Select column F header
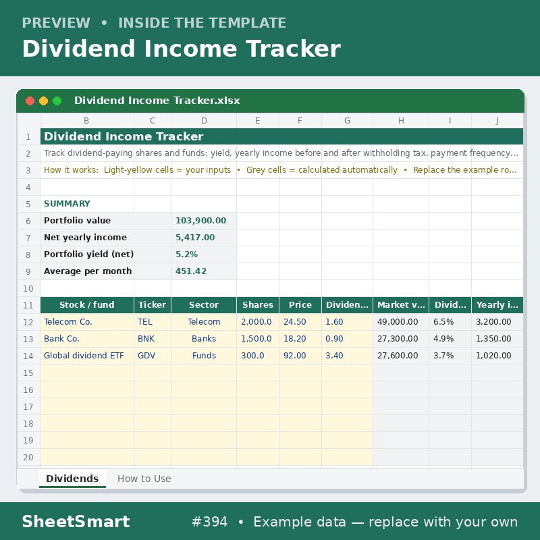Viewport: 540px width, 540px height. point(300,121)
